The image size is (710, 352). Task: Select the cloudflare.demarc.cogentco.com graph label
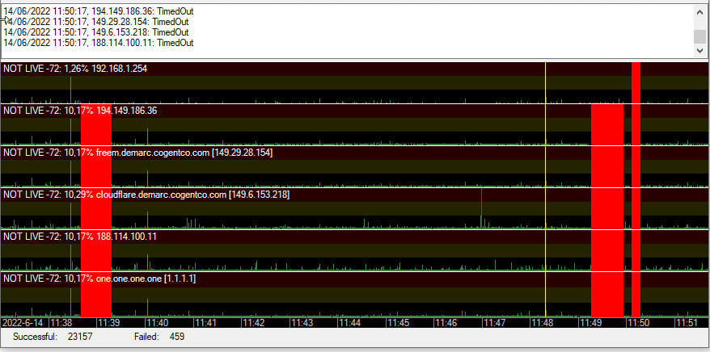coord(146,195)
